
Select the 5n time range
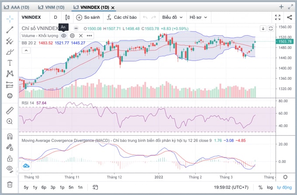pos(71,188)
